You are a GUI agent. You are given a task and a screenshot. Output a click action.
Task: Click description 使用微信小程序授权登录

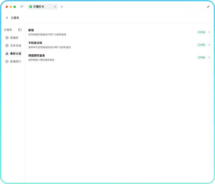[41, 60]
